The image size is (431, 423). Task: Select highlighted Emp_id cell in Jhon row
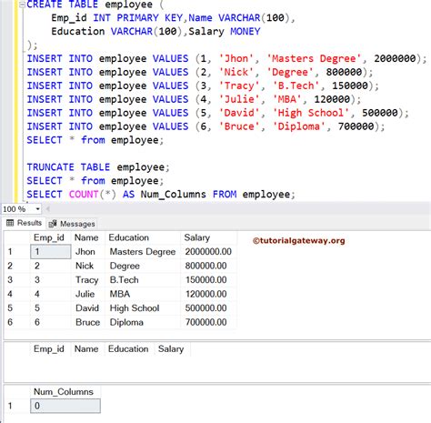pyautogui.click(x=51, y=252)
